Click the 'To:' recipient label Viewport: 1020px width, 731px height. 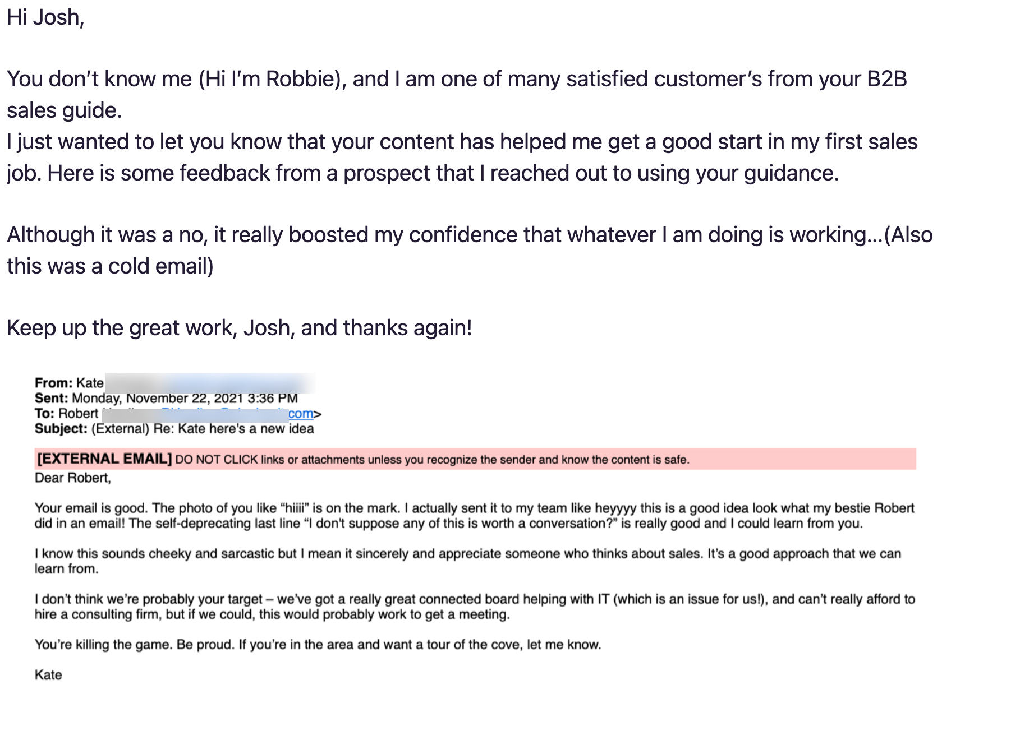(44, 414)
